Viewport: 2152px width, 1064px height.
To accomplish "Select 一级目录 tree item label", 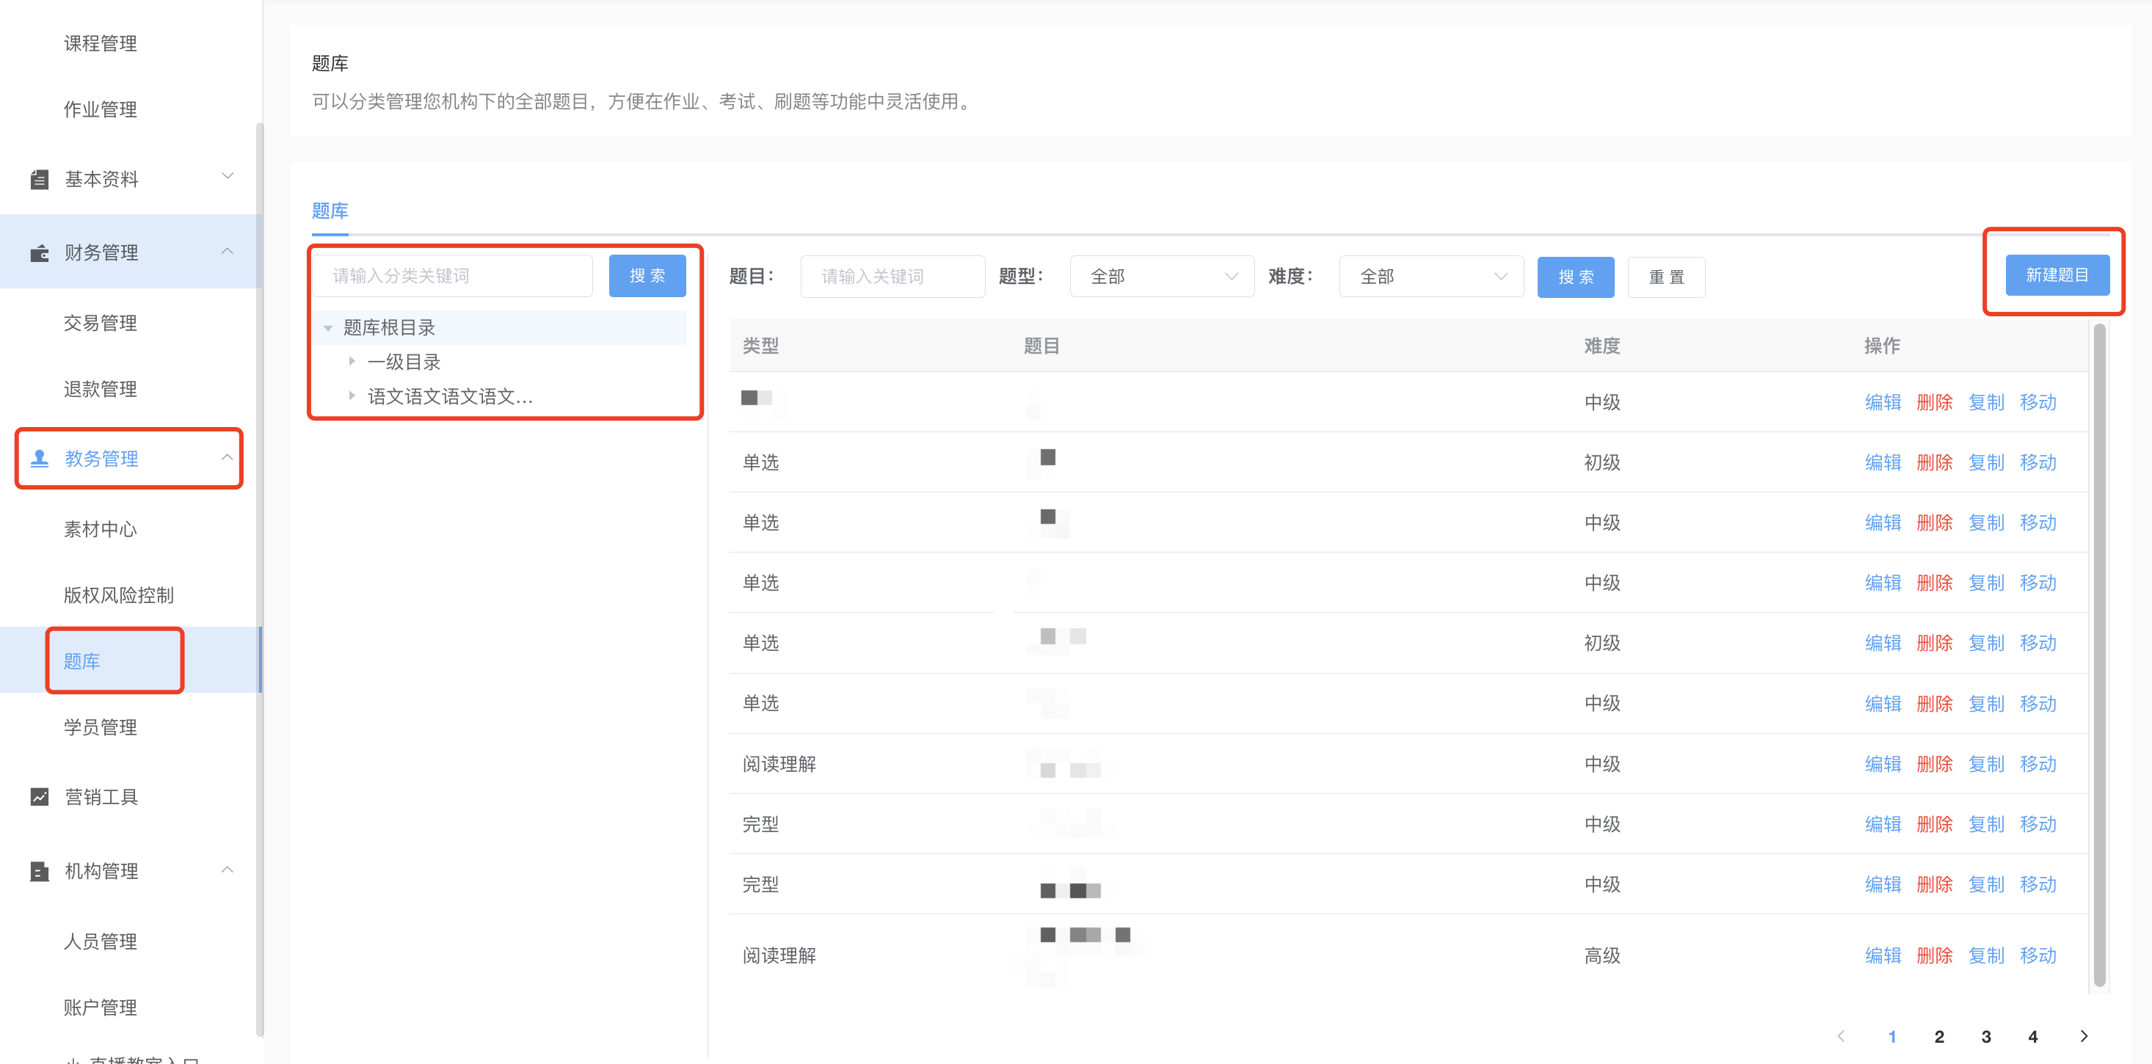I will pyautogui.click(x=404, y=362).
